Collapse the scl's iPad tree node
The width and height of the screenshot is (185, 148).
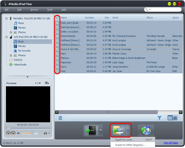(x=6, y=37)
